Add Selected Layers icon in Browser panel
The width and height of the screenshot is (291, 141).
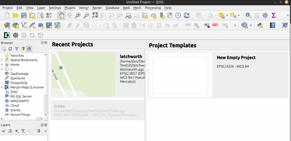(4, 49)
